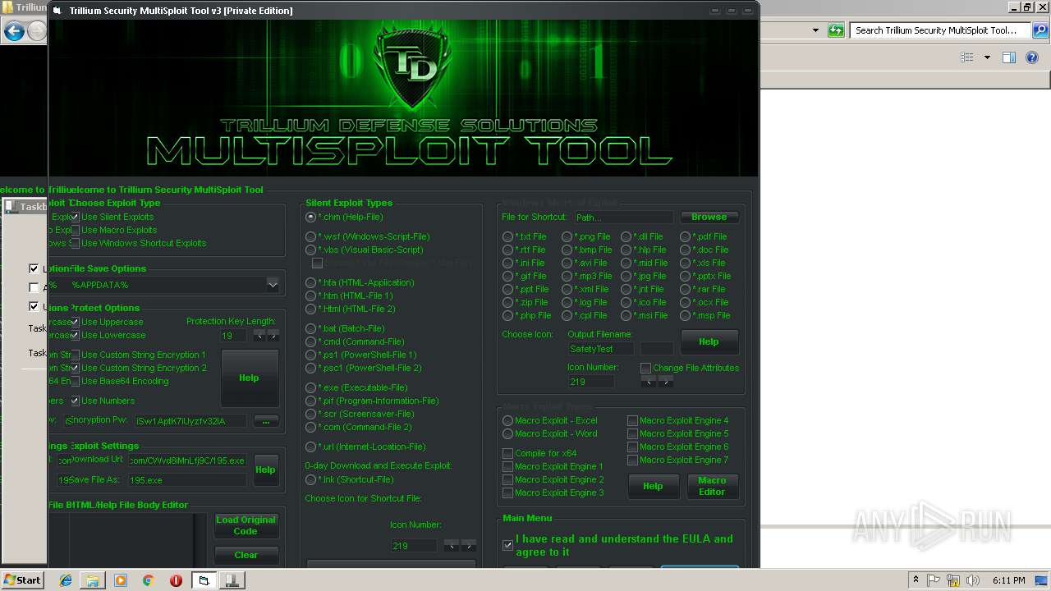Decrease the Protection Key Length stepper
1051x591 pixels.
(259, 336)
